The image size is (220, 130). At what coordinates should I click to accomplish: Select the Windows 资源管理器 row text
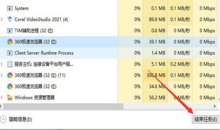[34, 97]
